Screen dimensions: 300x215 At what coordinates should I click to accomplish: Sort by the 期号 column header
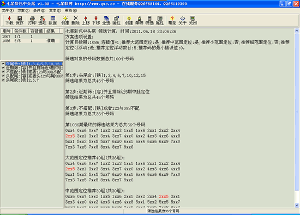click(x=7, y=31)
